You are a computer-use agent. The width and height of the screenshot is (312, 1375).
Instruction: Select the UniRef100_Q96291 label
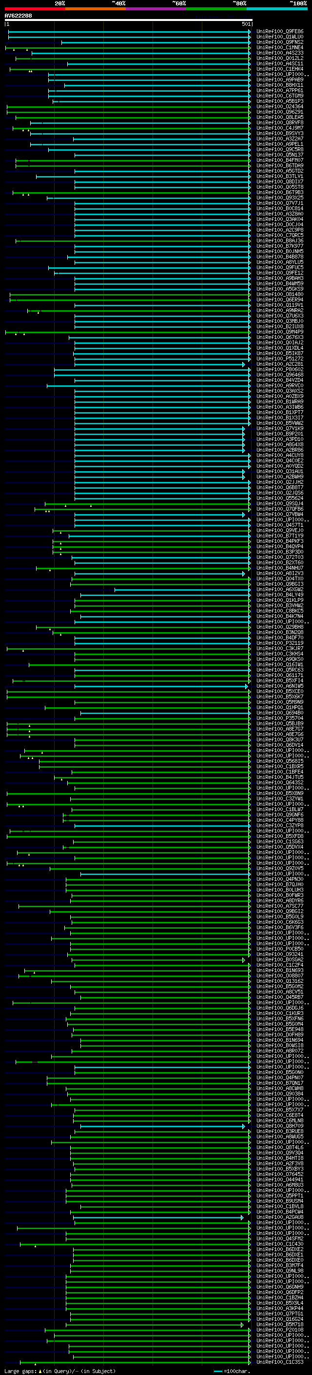(280, 112)
